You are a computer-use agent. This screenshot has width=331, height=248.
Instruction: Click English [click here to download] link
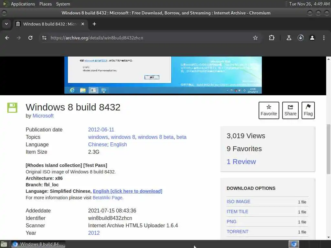(x=127, y=191)
